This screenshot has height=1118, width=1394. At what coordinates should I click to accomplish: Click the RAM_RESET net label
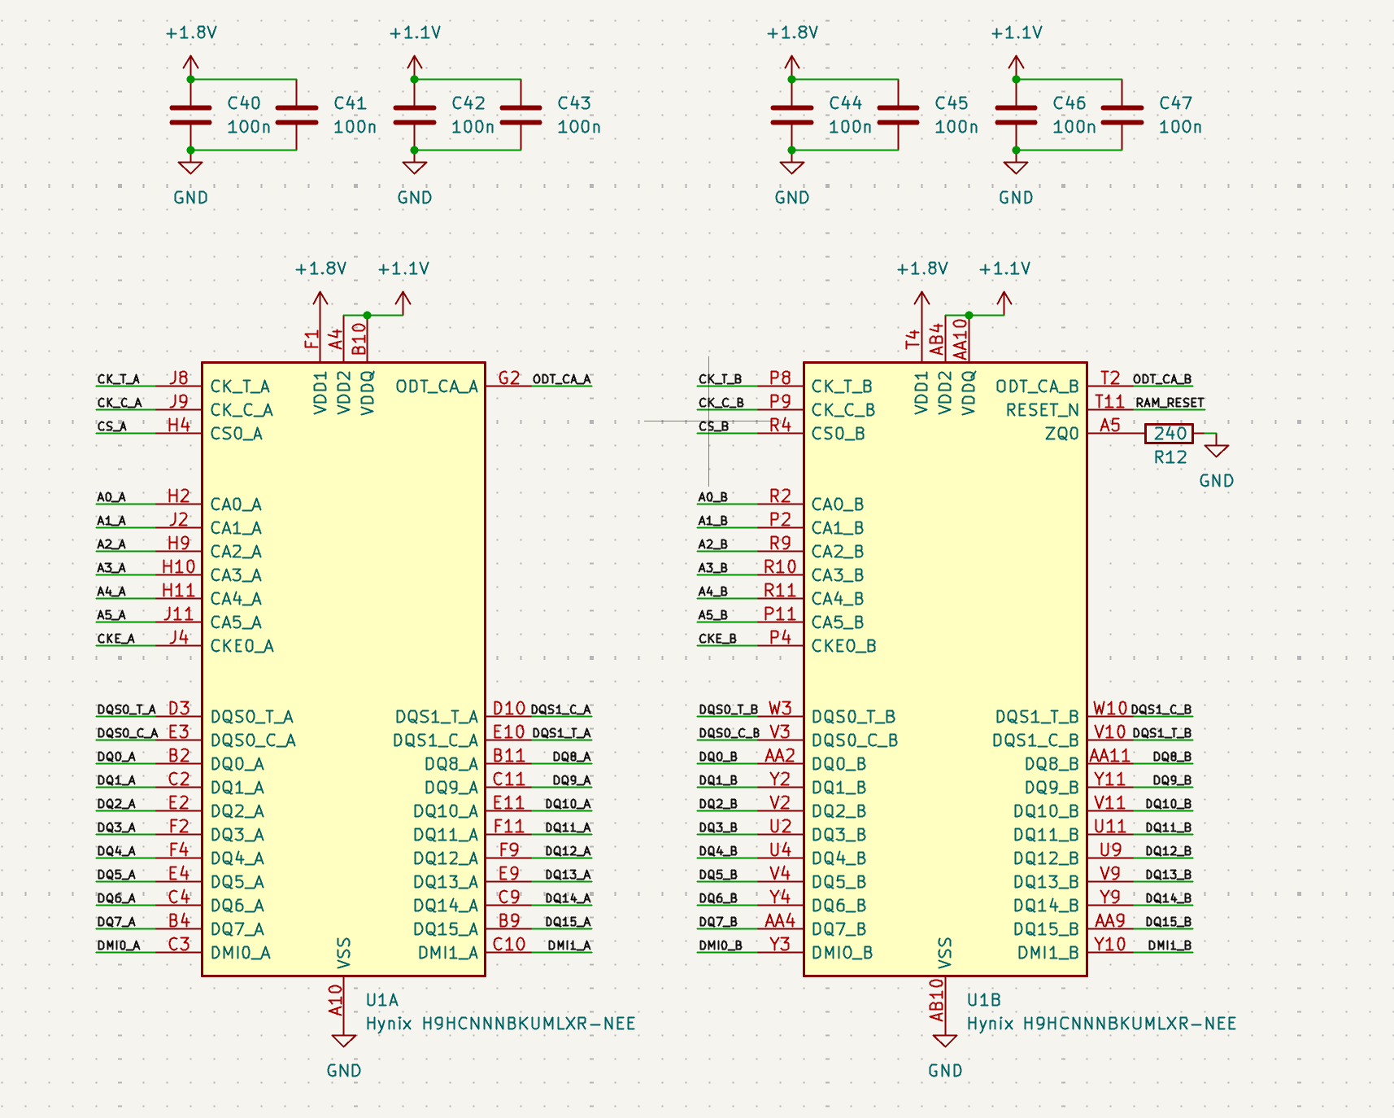point(1170,403)
